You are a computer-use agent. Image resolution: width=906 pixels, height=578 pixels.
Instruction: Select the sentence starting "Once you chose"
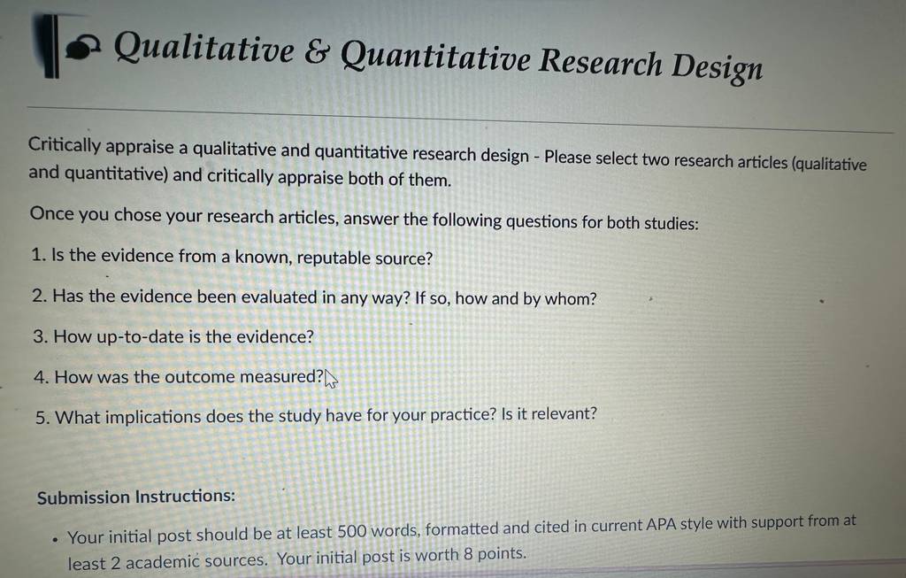pyautogui.click(x=364, y=218)
